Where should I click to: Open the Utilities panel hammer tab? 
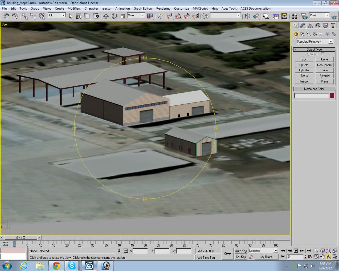[333, 25]
